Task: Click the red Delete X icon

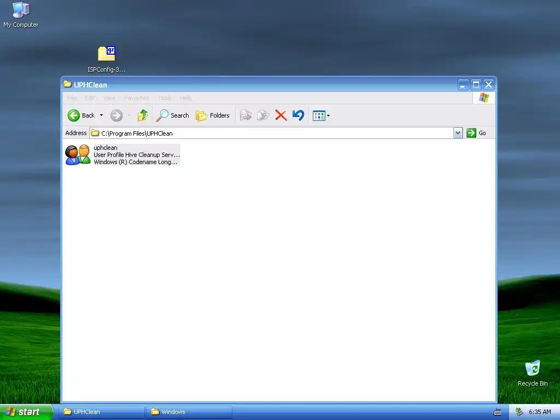Action: [x=281, y=115]
